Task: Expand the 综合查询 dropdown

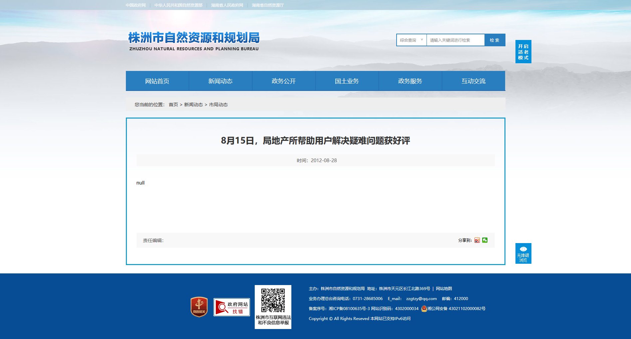Action: pos(412,40)
